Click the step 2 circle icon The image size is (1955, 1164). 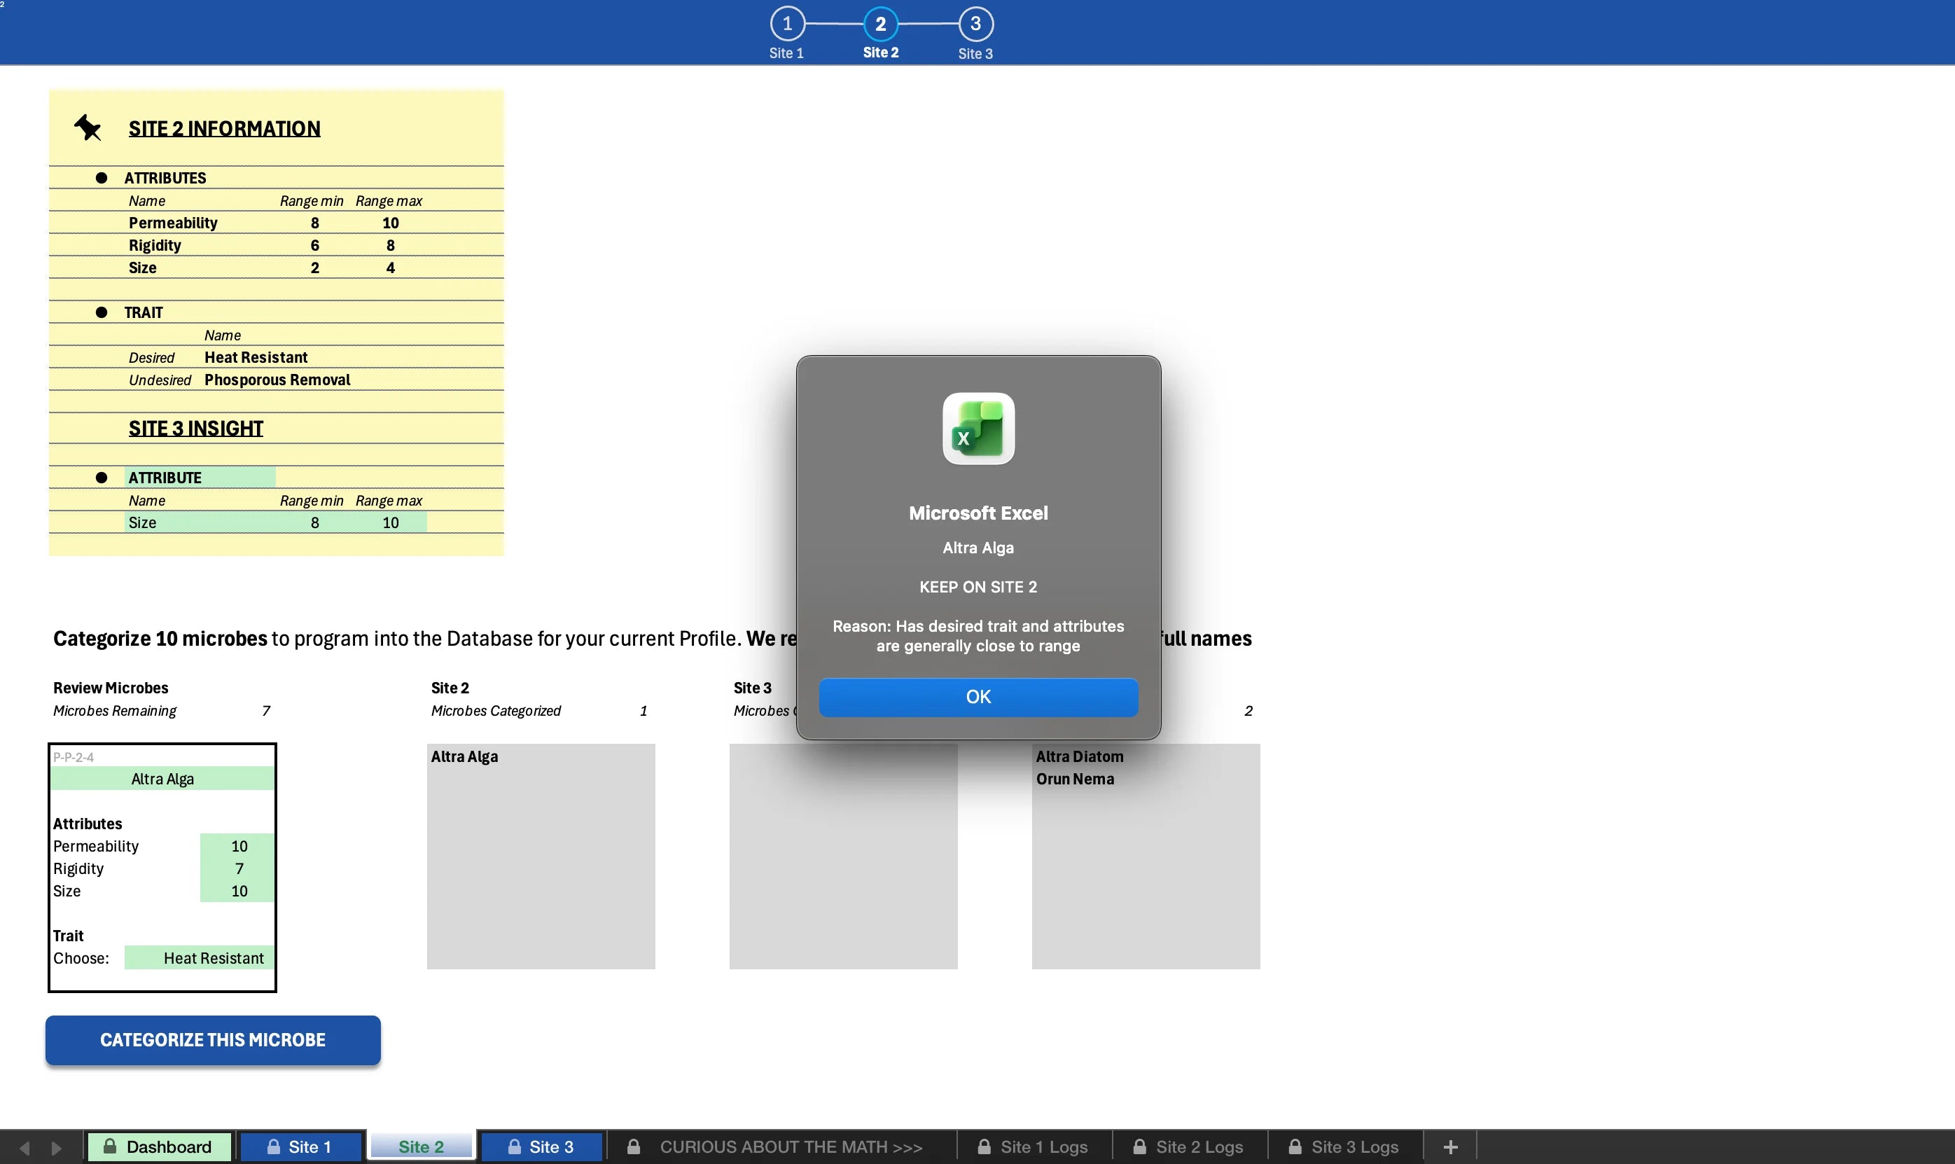[881, 25]
